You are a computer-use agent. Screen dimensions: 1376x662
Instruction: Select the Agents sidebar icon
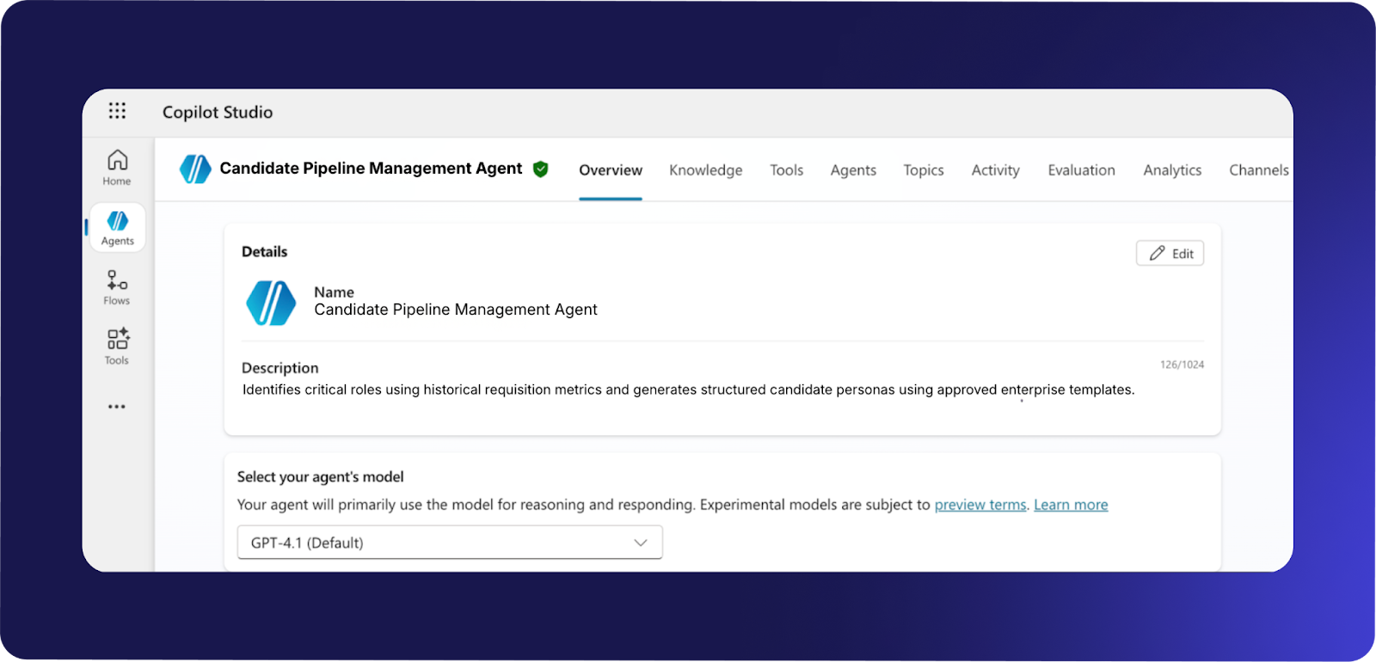coord(118,228)
